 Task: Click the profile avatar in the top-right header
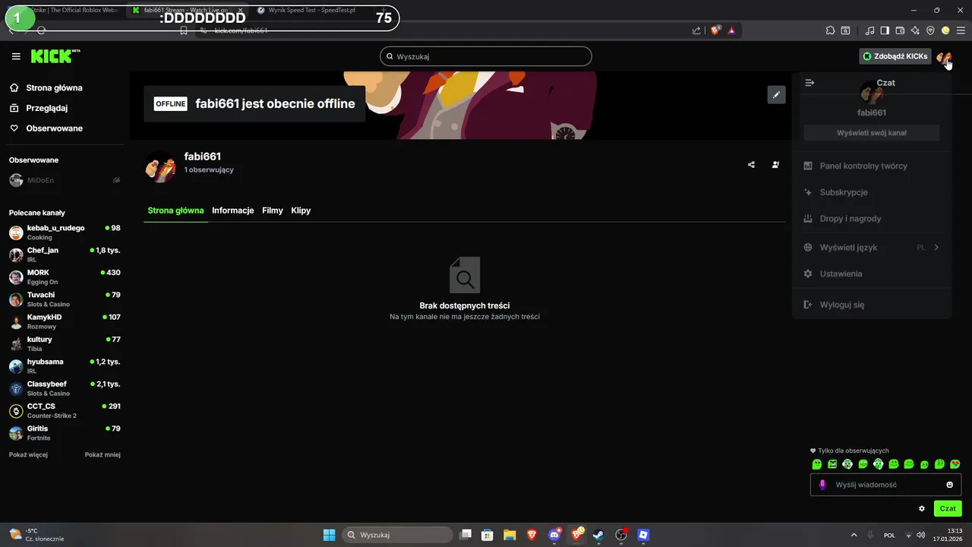[x=943, y=56]
